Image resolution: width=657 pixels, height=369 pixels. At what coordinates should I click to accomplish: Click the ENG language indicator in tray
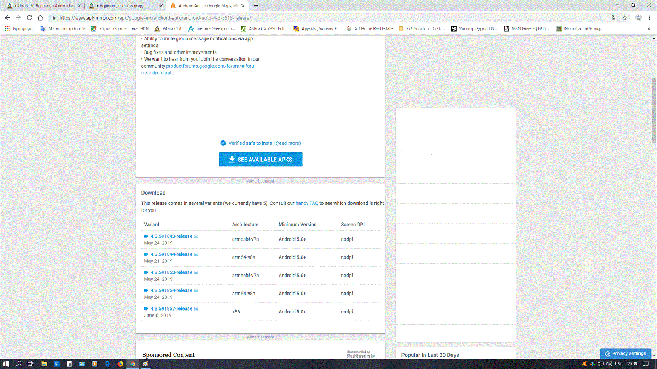click(619, 364)
